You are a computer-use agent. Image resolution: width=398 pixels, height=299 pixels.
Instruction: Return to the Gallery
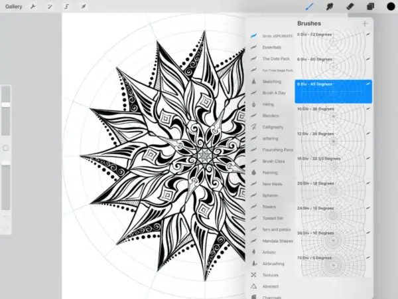pyautogui.click(x=14, y=7)
